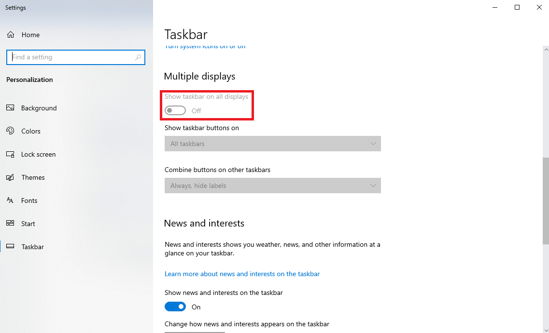Select Taskbar label in sidebar
This screenshot has width=549, height=333.
(x=32, y=247)
